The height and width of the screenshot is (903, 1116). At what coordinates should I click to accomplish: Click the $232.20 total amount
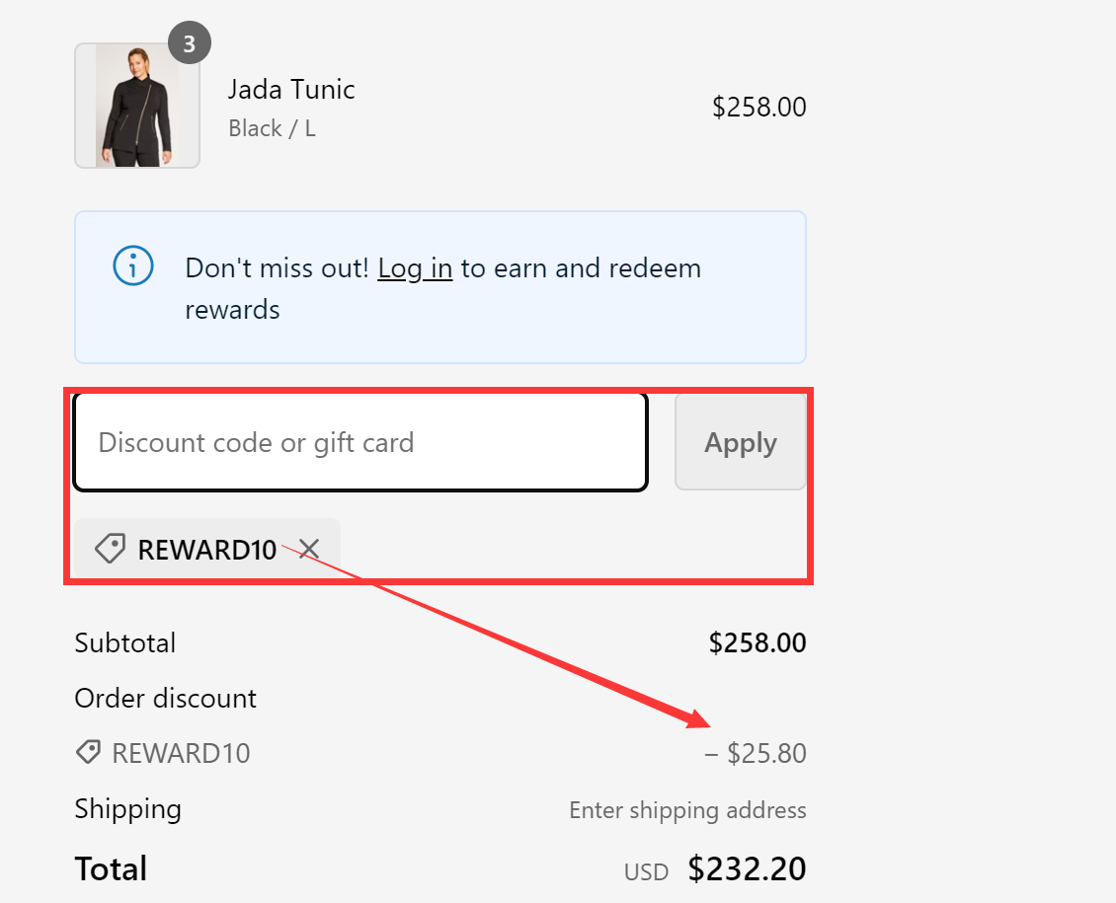tap(747, 869)
